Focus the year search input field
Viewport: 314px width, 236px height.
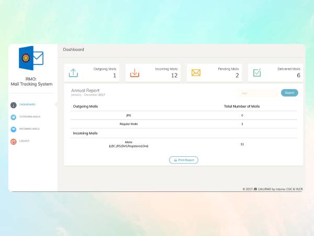pyautogui.click(x=259, y=93)
